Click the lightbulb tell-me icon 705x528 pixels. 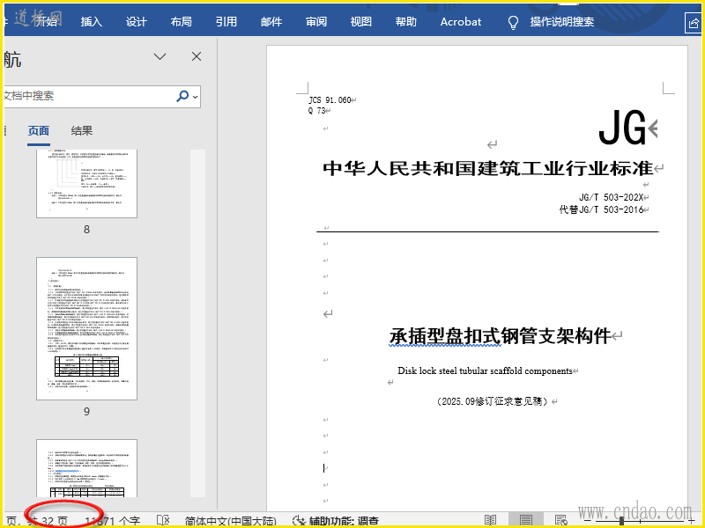[513, 22]
